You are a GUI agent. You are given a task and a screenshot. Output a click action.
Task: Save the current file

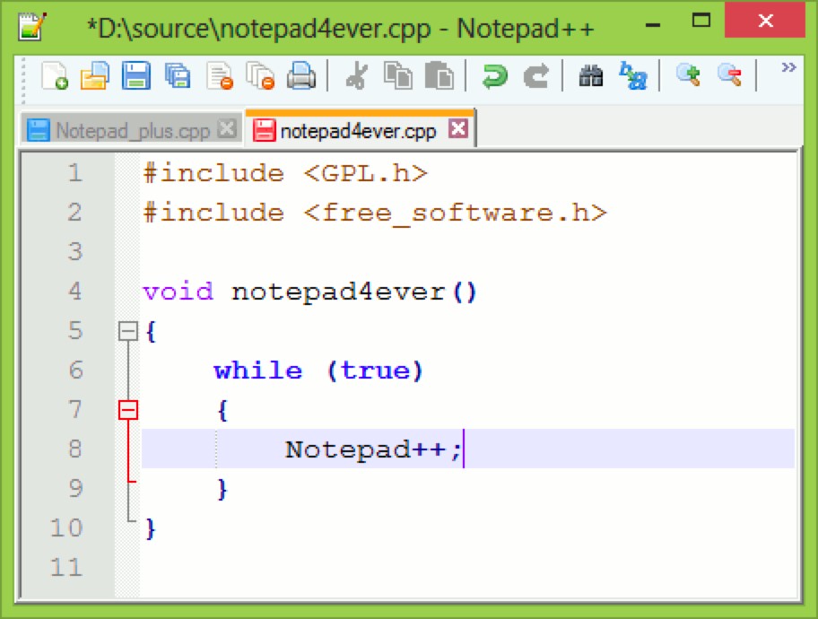click(135, 77)
